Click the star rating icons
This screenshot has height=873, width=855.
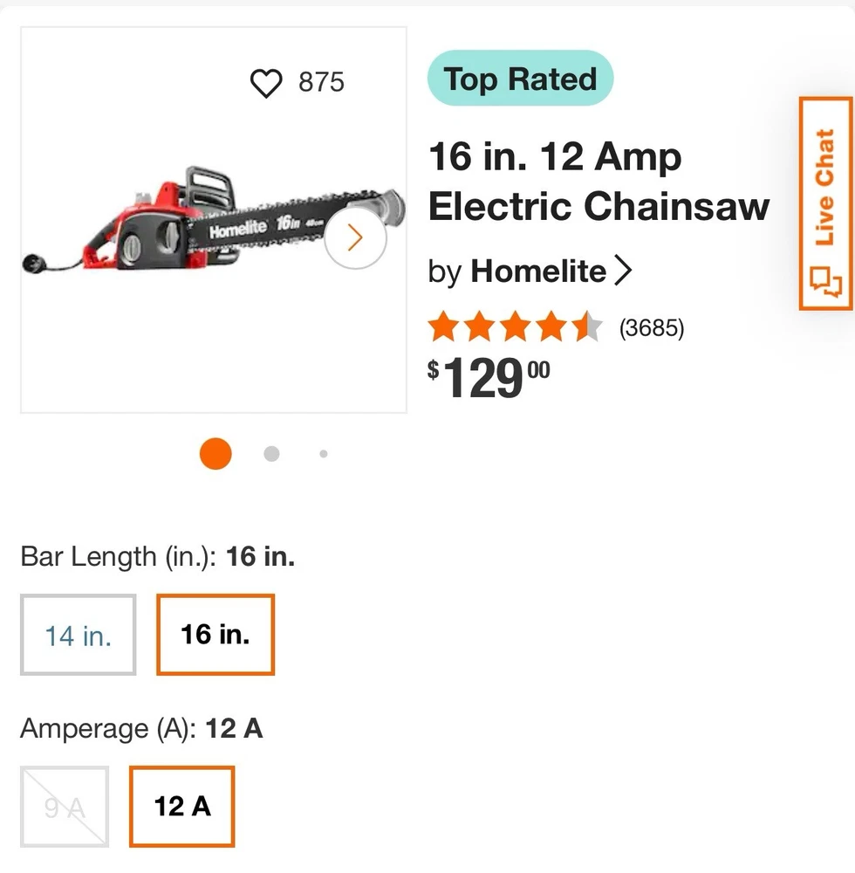click(x=514, y=328)
